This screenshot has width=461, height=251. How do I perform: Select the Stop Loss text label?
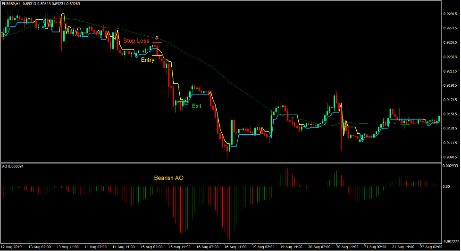pos(136,41)
